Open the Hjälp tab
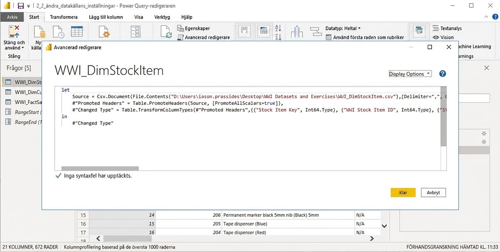This screenshot has height=252, width=500. point(186,17)
